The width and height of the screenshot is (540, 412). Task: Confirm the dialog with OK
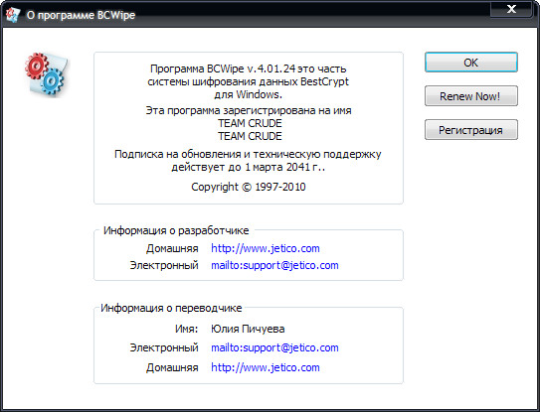[470, 63]
